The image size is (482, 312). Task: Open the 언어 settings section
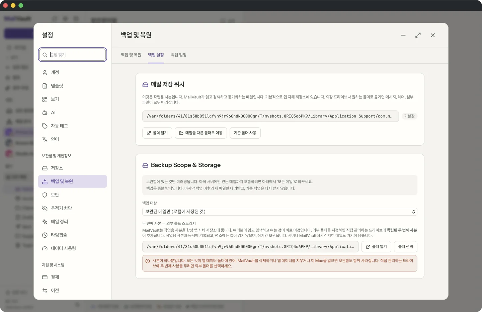click(x=72, y=139)
